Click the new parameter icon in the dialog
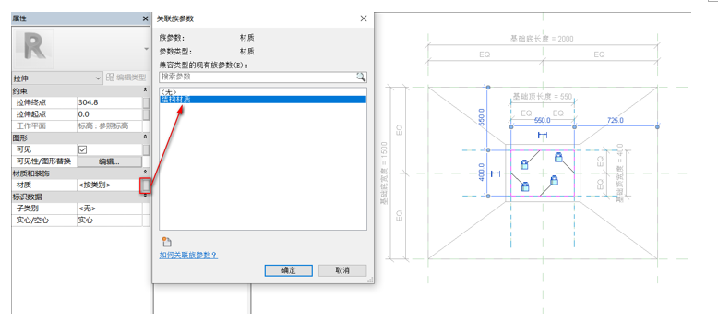This screenshot has height=334, width=718. [167, 243]
